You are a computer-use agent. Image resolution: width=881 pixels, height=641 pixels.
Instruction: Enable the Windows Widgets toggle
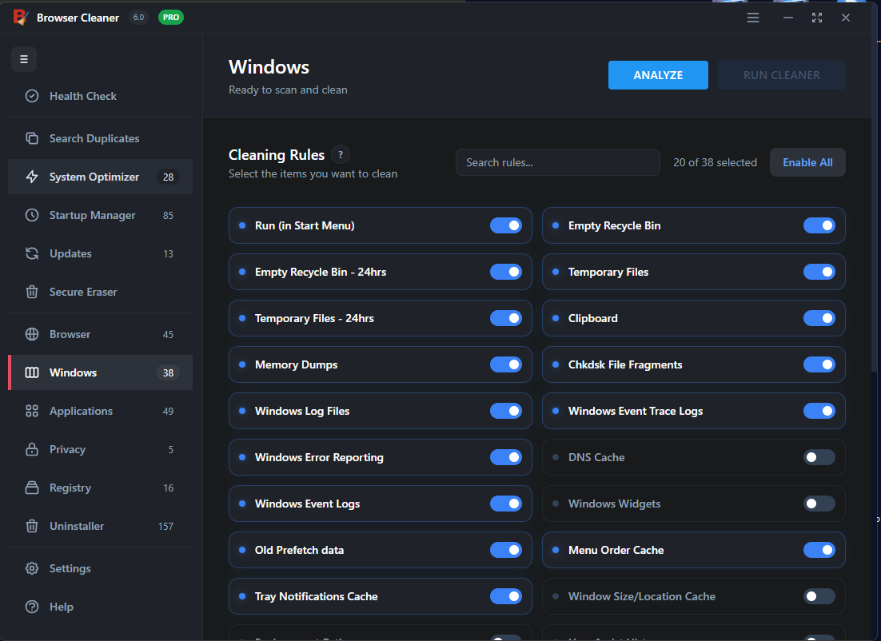point(819,504)
